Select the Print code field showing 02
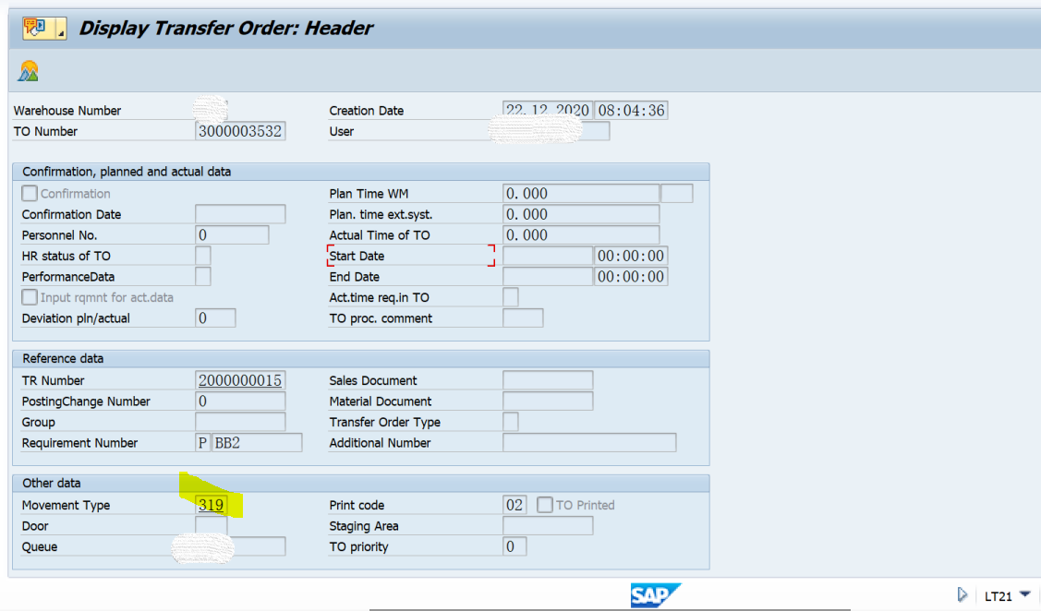The width and height of the screenshot is (1041, 611). [514, 504]
